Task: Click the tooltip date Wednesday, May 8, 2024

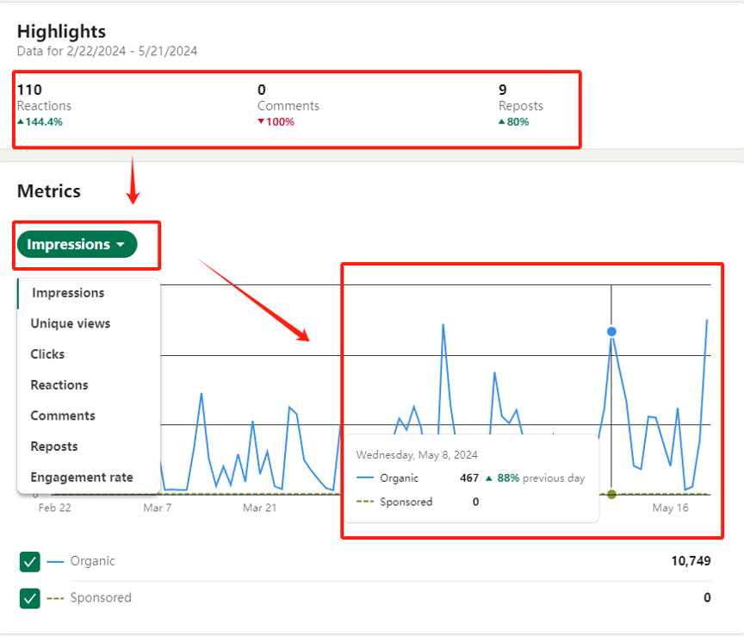Action: (x=417, y=455)
